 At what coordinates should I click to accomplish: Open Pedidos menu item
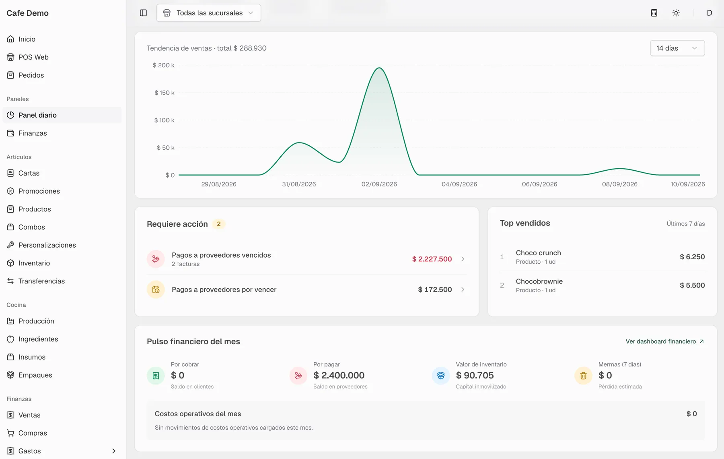tap(62, 75)
